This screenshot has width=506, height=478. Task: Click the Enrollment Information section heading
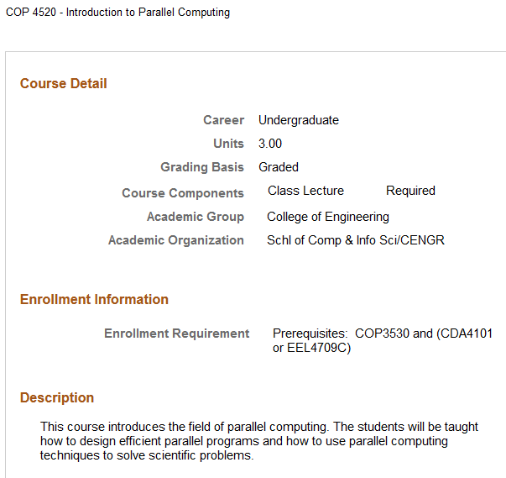click(x=94, y=300)
